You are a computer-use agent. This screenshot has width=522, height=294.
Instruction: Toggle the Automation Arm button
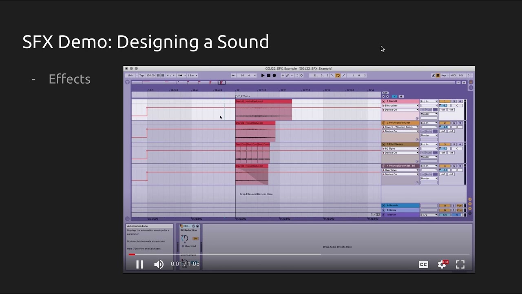288,76
